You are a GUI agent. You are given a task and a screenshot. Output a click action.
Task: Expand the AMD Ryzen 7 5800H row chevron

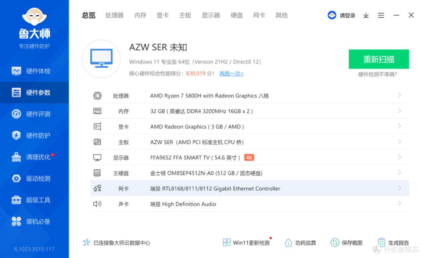tap(399, 95)
